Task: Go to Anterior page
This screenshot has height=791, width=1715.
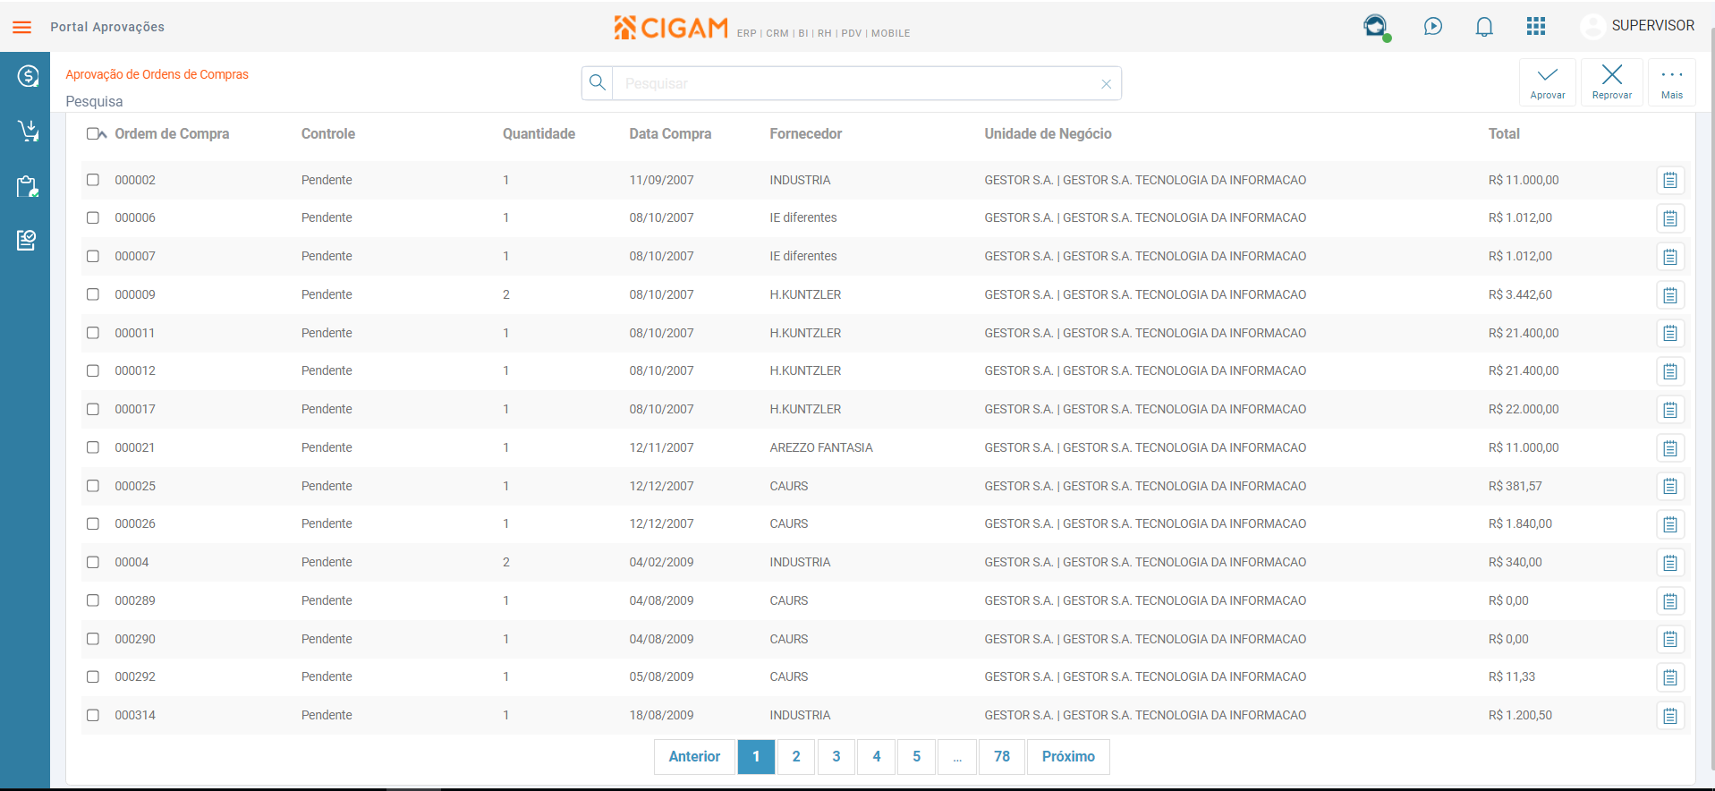Action: pyautogui.click(x=694, y=757)
